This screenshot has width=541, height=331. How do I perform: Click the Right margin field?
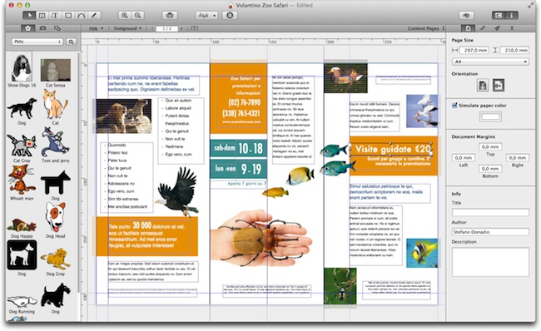tap(517, 157)
